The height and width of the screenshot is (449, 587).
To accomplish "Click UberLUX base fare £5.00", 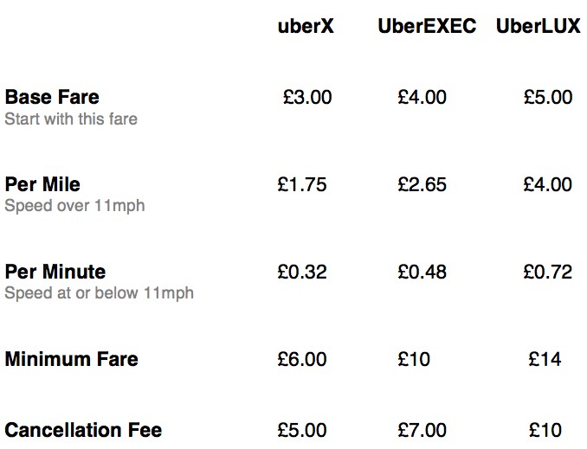I will point(548,97).
